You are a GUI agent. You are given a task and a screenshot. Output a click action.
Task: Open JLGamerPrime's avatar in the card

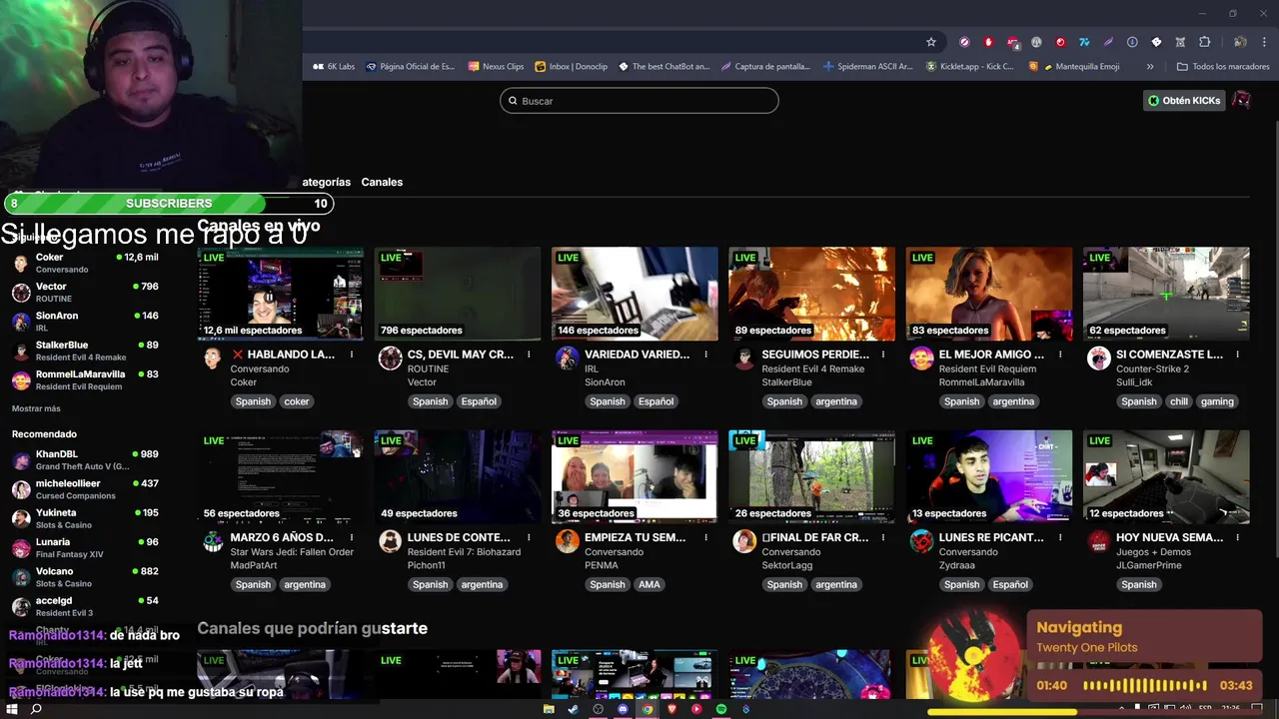tap(1098, 542)
